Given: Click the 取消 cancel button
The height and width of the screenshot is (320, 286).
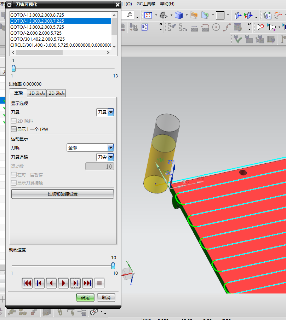Looking at the screenshot, I should point(106,298).
